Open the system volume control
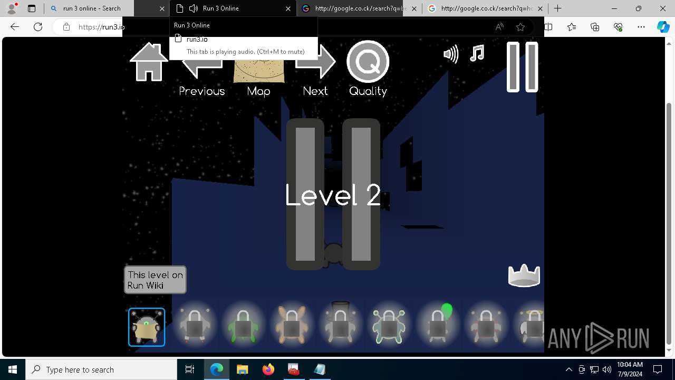The image size is (675, 380). tap(607, 369)
